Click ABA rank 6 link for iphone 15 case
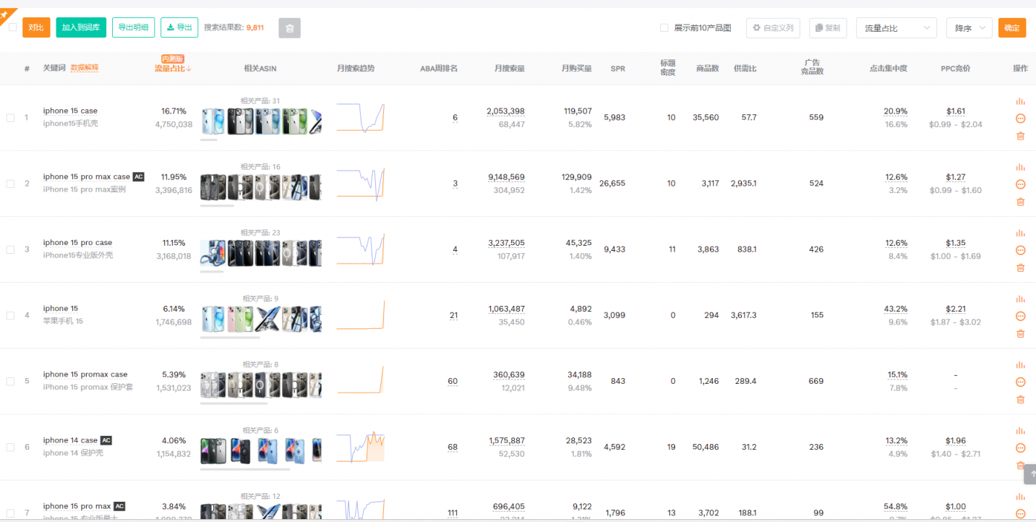Image resolution: width=1036 pixels, height=522 pixels. point(455,118)
